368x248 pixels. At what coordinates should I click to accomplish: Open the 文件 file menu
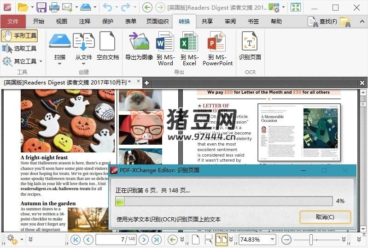click(13, 22)
